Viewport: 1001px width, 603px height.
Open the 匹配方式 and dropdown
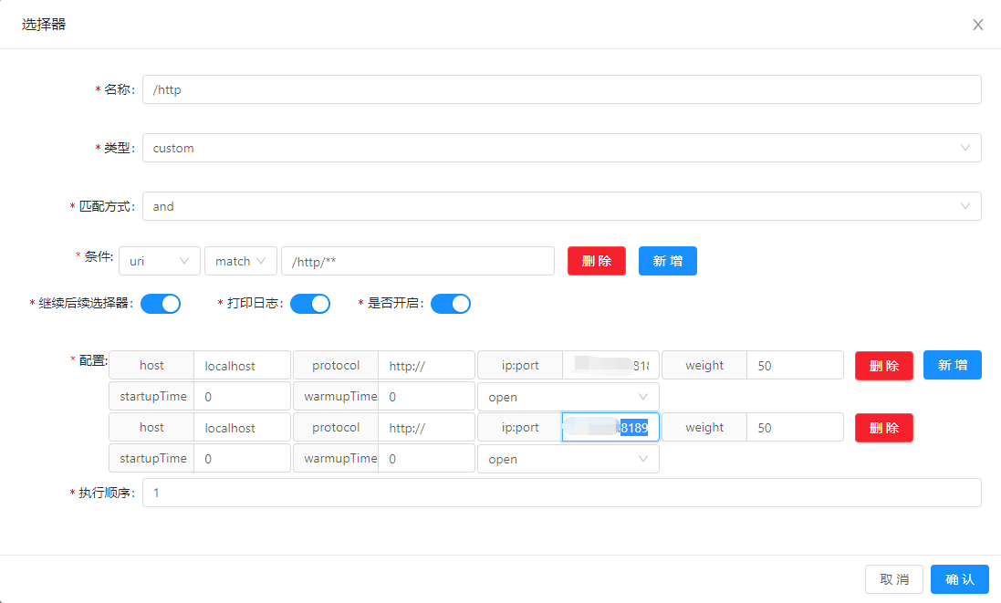click(562, 206)
